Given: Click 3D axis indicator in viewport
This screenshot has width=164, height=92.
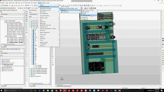Looking at the screenshot, I should click(x=62, y=79).
